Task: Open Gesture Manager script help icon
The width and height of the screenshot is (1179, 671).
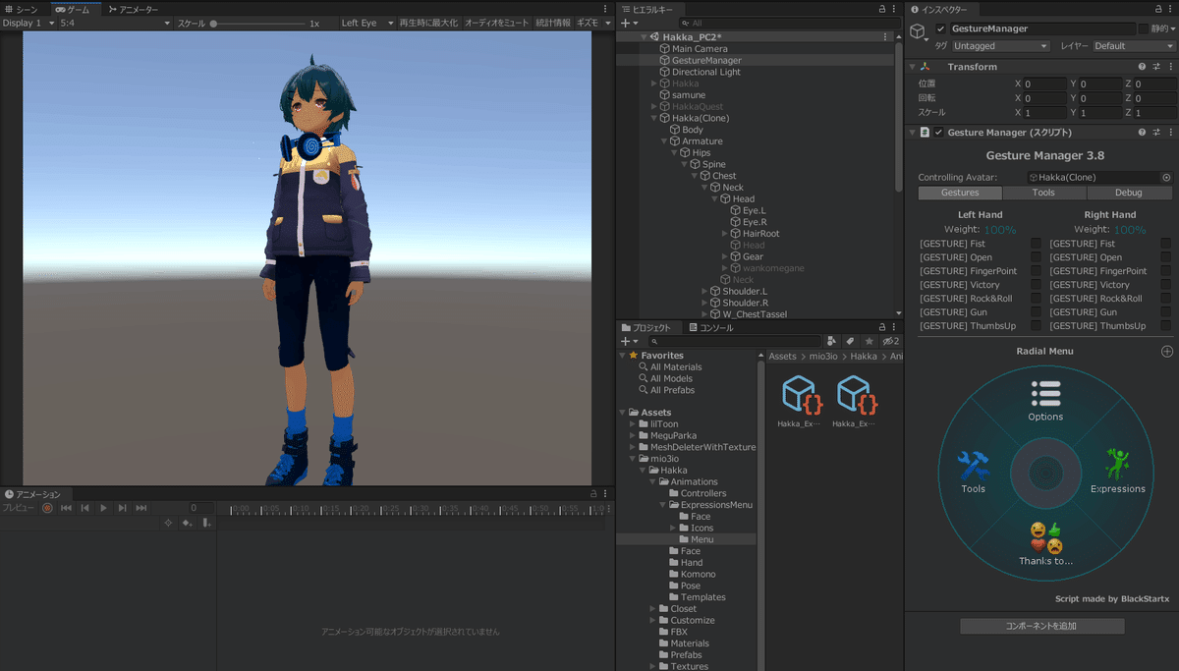Action: [x=1142, y=133]
